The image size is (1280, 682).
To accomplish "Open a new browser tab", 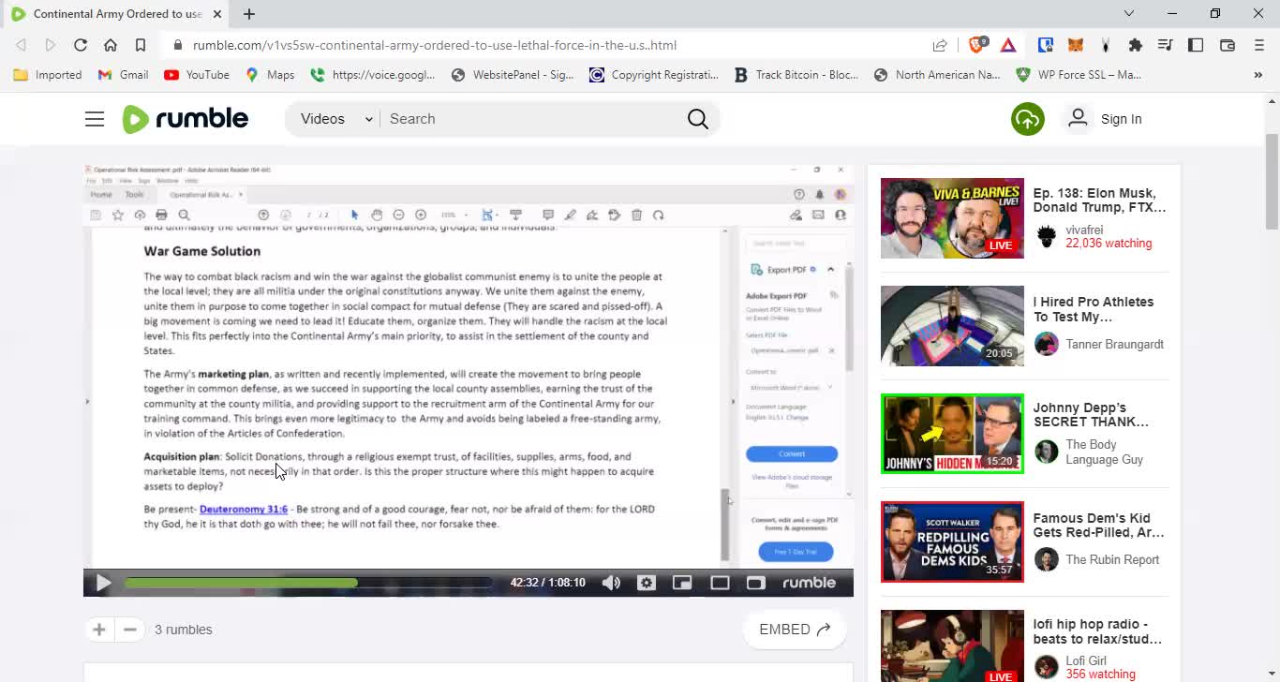I will (x=249, y=14).
